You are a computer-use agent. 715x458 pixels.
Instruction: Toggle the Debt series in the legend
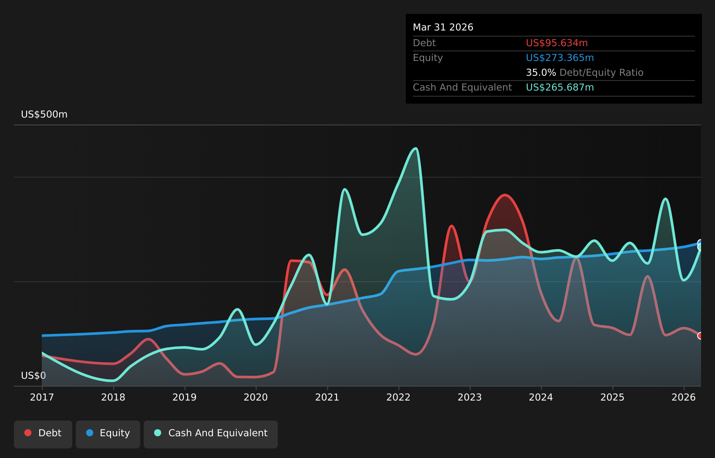[x=43, y=434]
